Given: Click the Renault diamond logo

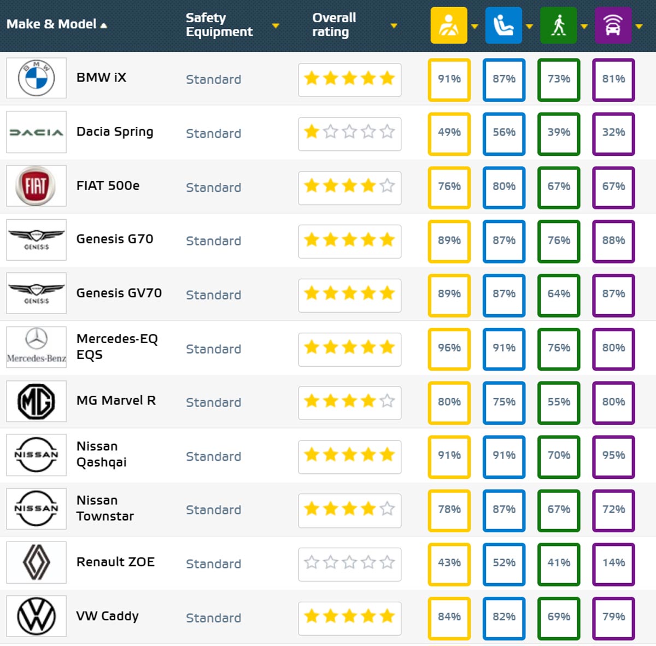Looking at the screenshot, I should click(x=36, y=562).
